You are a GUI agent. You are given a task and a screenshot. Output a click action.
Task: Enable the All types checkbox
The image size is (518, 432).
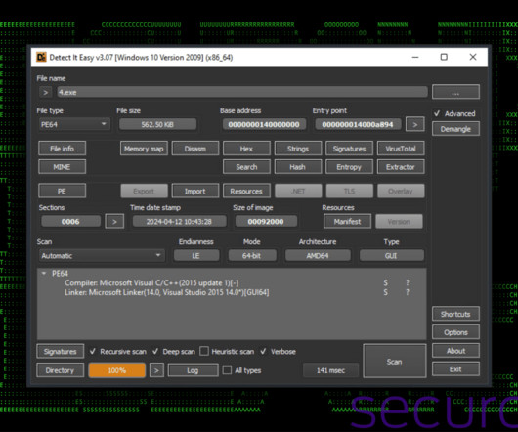(x=241, y=370)
